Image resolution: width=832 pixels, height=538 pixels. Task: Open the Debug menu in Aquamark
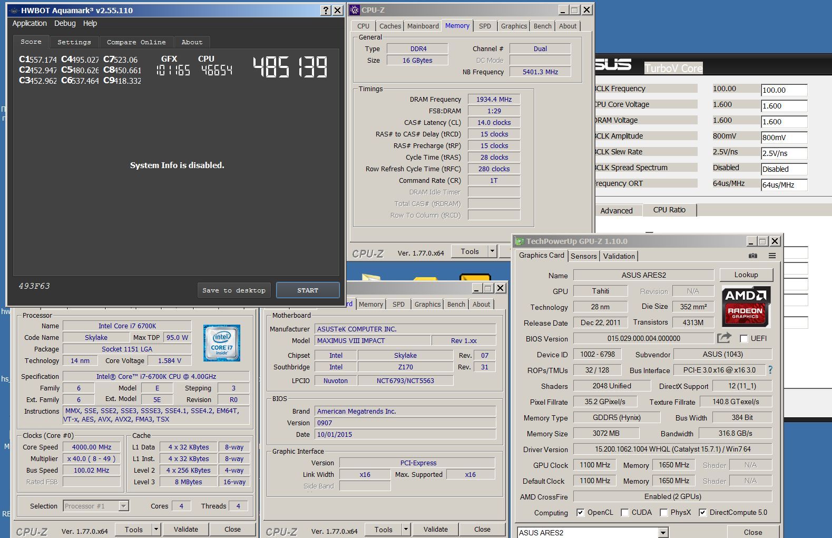pyautogui.click(x=65, y=23)
